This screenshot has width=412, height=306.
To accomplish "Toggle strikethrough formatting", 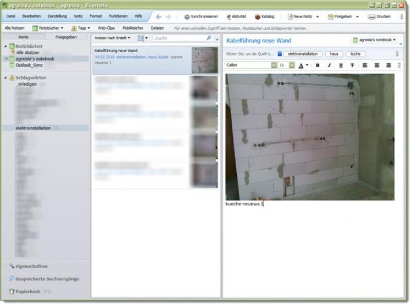I will point(352,65).
